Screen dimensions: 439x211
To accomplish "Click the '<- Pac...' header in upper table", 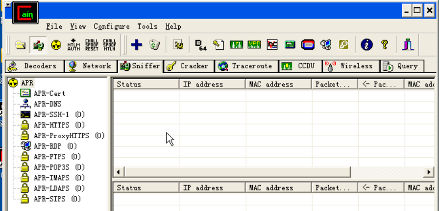I will pyautogui.click(x=381, y=84).
